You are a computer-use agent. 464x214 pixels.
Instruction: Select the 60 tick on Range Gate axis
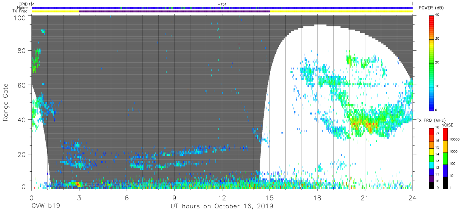pyautogui.click(x=22, y=85)
